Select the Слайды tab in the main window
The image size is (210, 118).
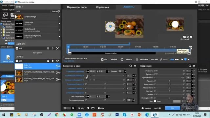click(9, 76)
